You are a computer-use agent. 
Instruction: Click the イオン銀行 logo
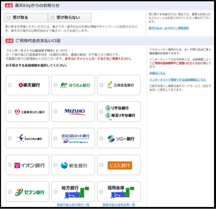[x=30, y=165]
